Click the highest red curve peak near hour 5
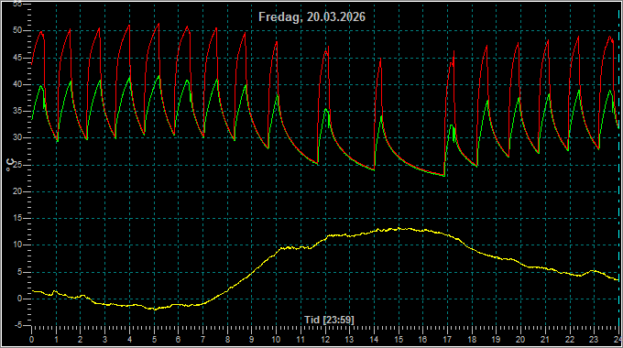The height and width of the screenshot is (348, 623). pyautogui.click(x=158, y=24)
